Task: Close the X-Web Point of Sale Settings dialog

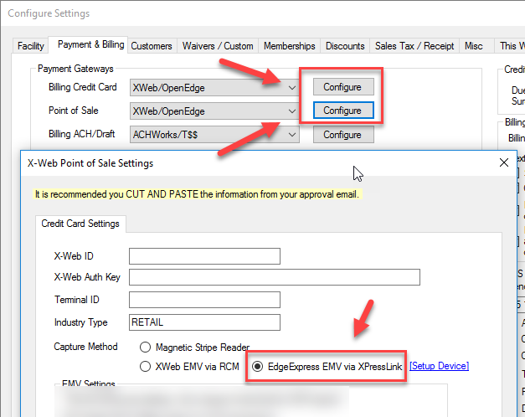Action: 503,162
